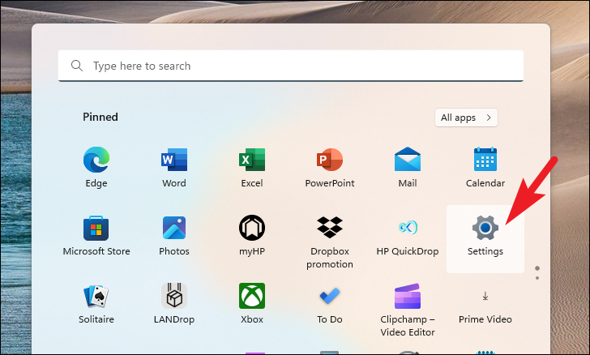Launch Word from pinned apps
The width and height of the screenshot is (590, 355).
(x=173, y=167)
